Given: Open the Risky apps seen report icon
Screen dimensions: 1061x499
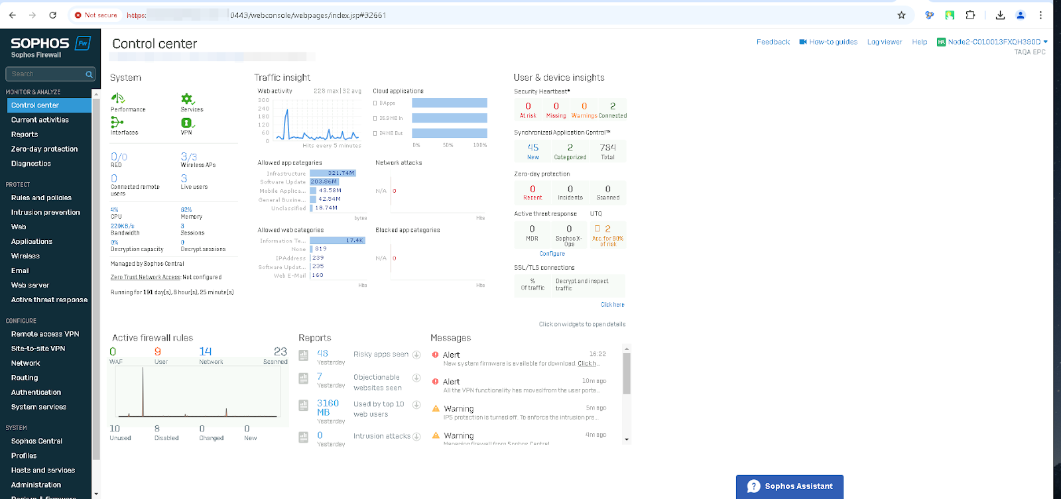Looking at the screenshot, I should point(303,355).
